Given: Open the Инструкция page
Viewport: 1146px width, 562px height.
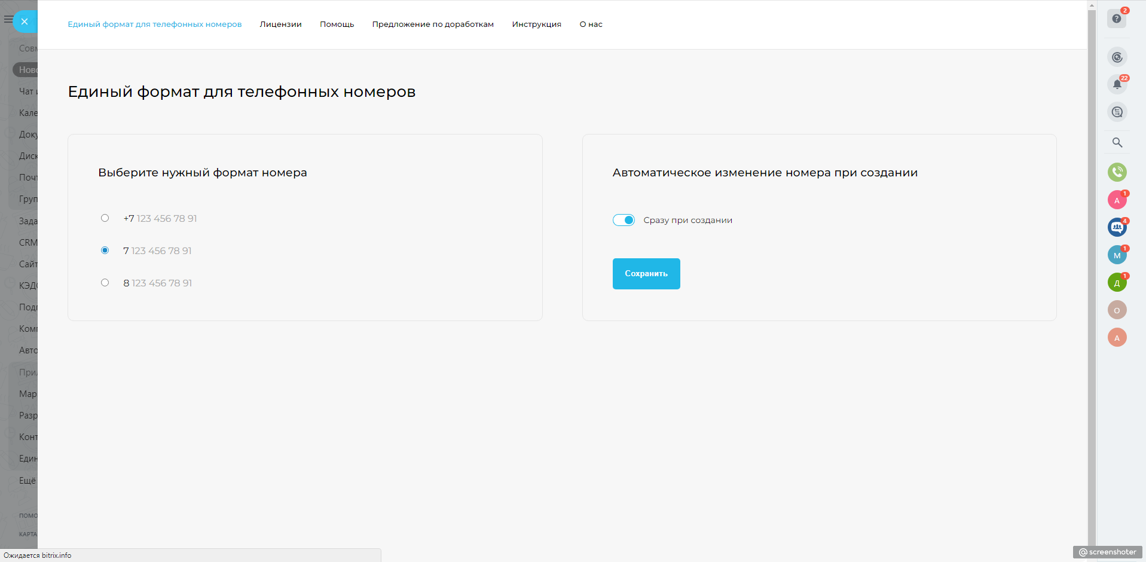Looking at the screenshot, I should (536, 25).
